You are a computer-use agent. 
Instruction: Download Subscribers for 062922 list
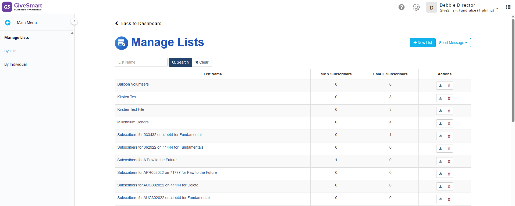441,149
